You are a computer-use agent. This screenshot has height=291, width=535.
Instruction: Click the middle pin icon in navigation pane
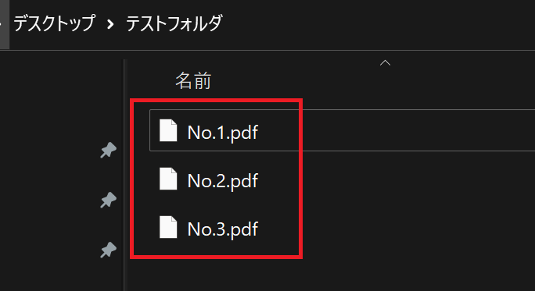tap(108, 200)
